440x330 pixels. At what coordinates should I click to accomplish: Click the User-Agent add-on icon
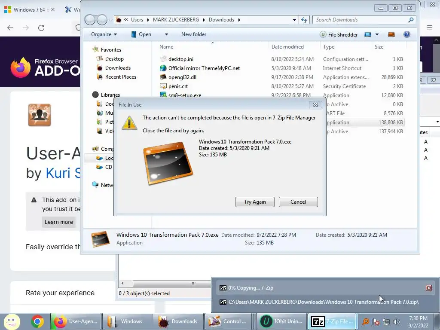(40, 115)
